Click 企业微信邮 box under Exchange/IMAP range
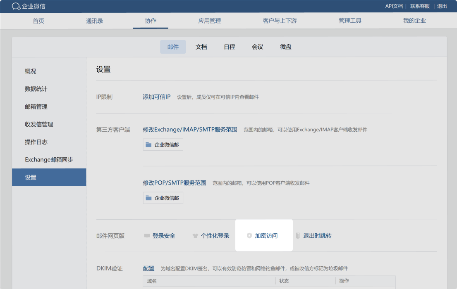Viewport: 457px width, 289px height. point(163,144)
